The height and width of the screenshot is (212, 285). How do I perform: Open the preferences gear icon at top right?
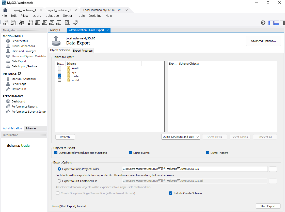pyautogui.click(x=263, y=23)
